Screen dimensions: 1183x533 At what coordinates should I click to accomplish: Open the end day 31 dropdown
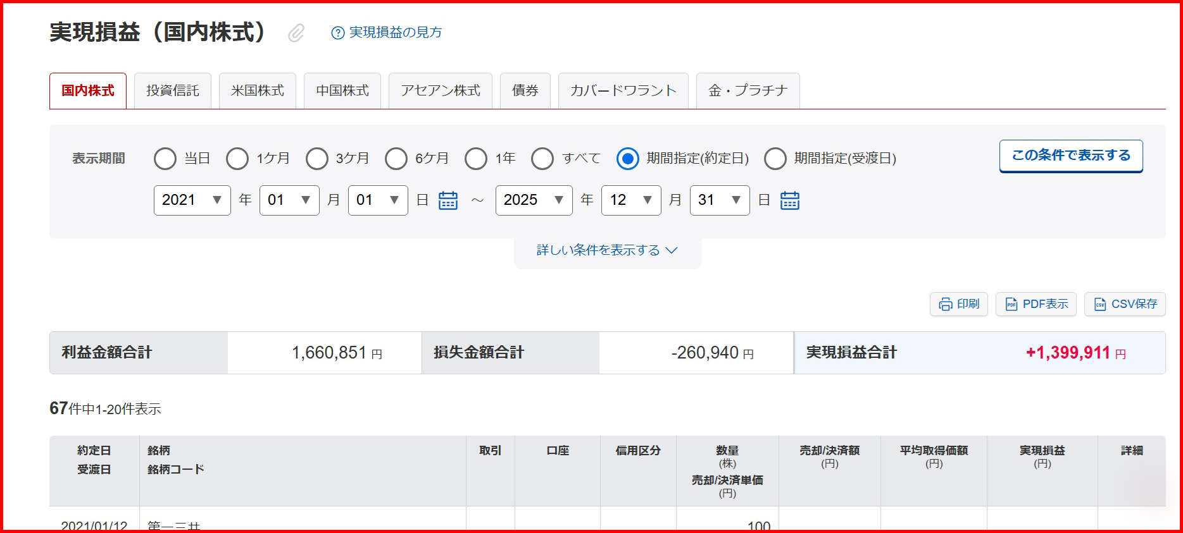[719, 200]
